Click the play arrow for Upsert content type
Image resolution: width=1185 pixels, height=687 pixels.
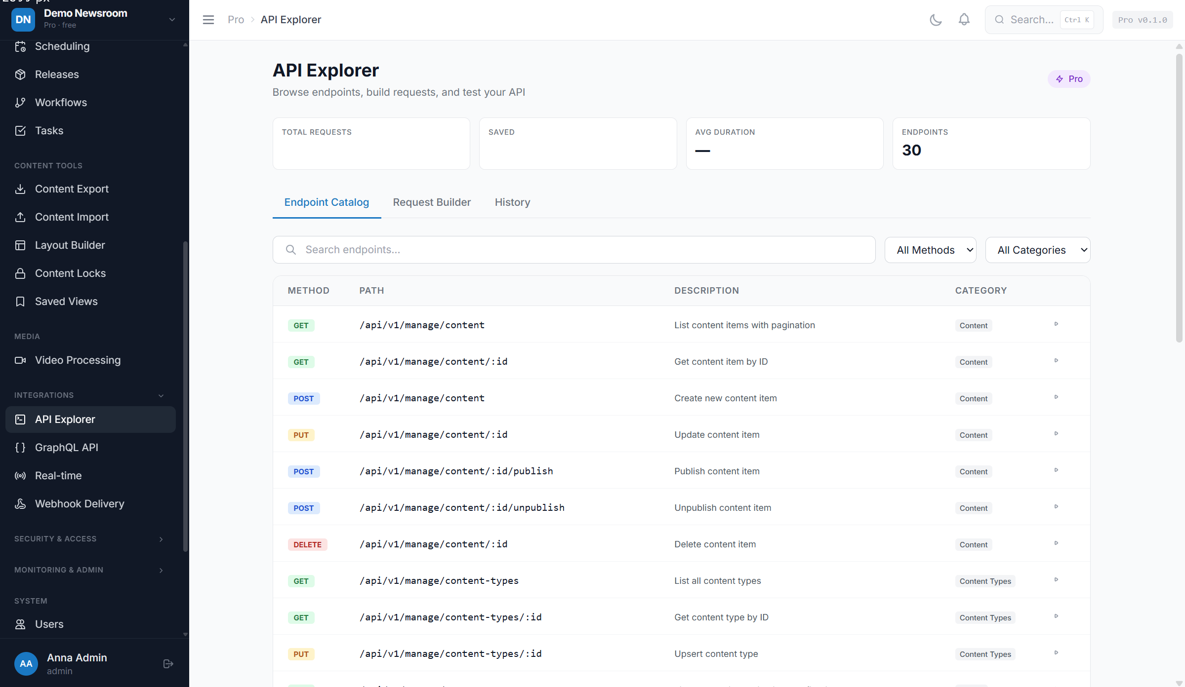tap(1056, 653)
